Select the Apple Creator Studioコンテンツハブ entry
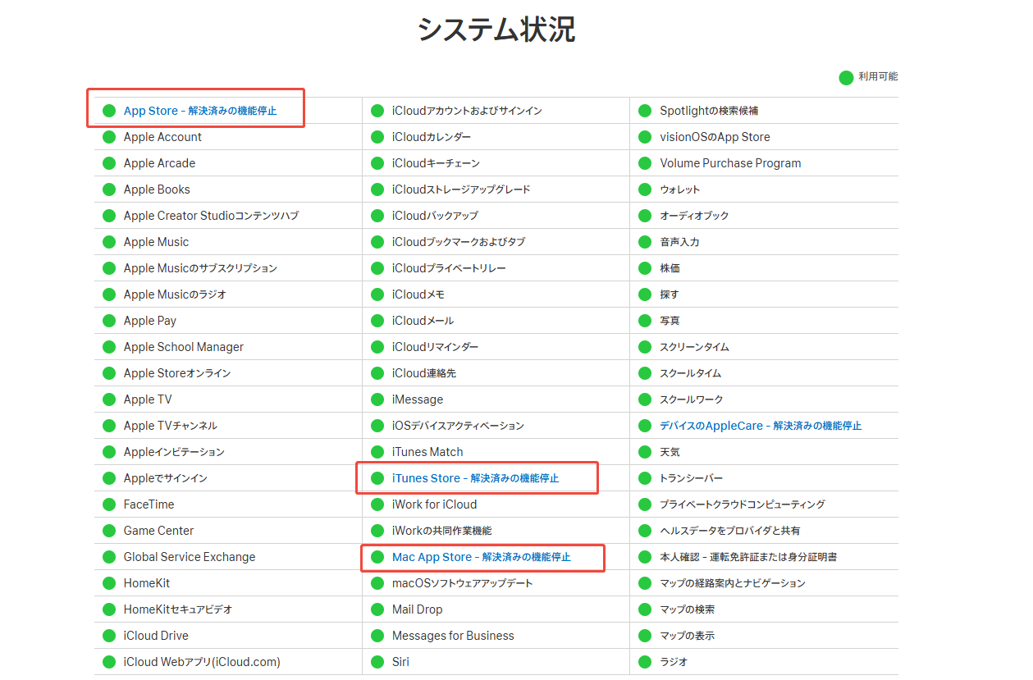 tap(211, 216)
